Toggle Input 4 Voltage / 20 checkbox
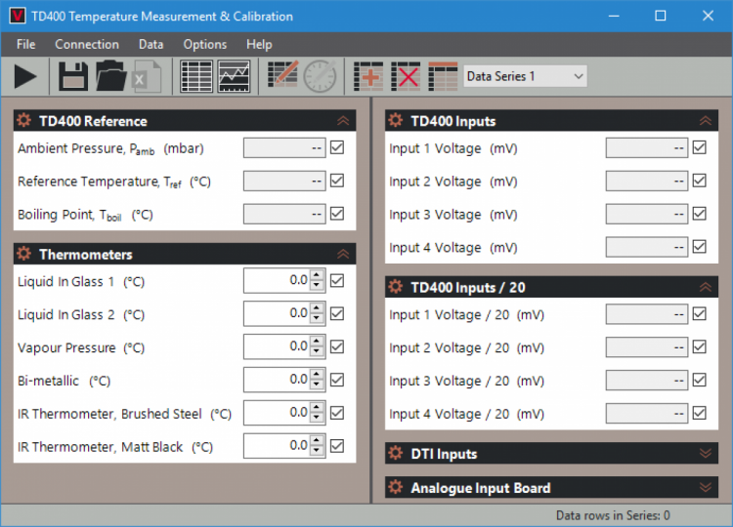Image resolution: width=733 pixels, height=527 pixels. tap(700, 413)
